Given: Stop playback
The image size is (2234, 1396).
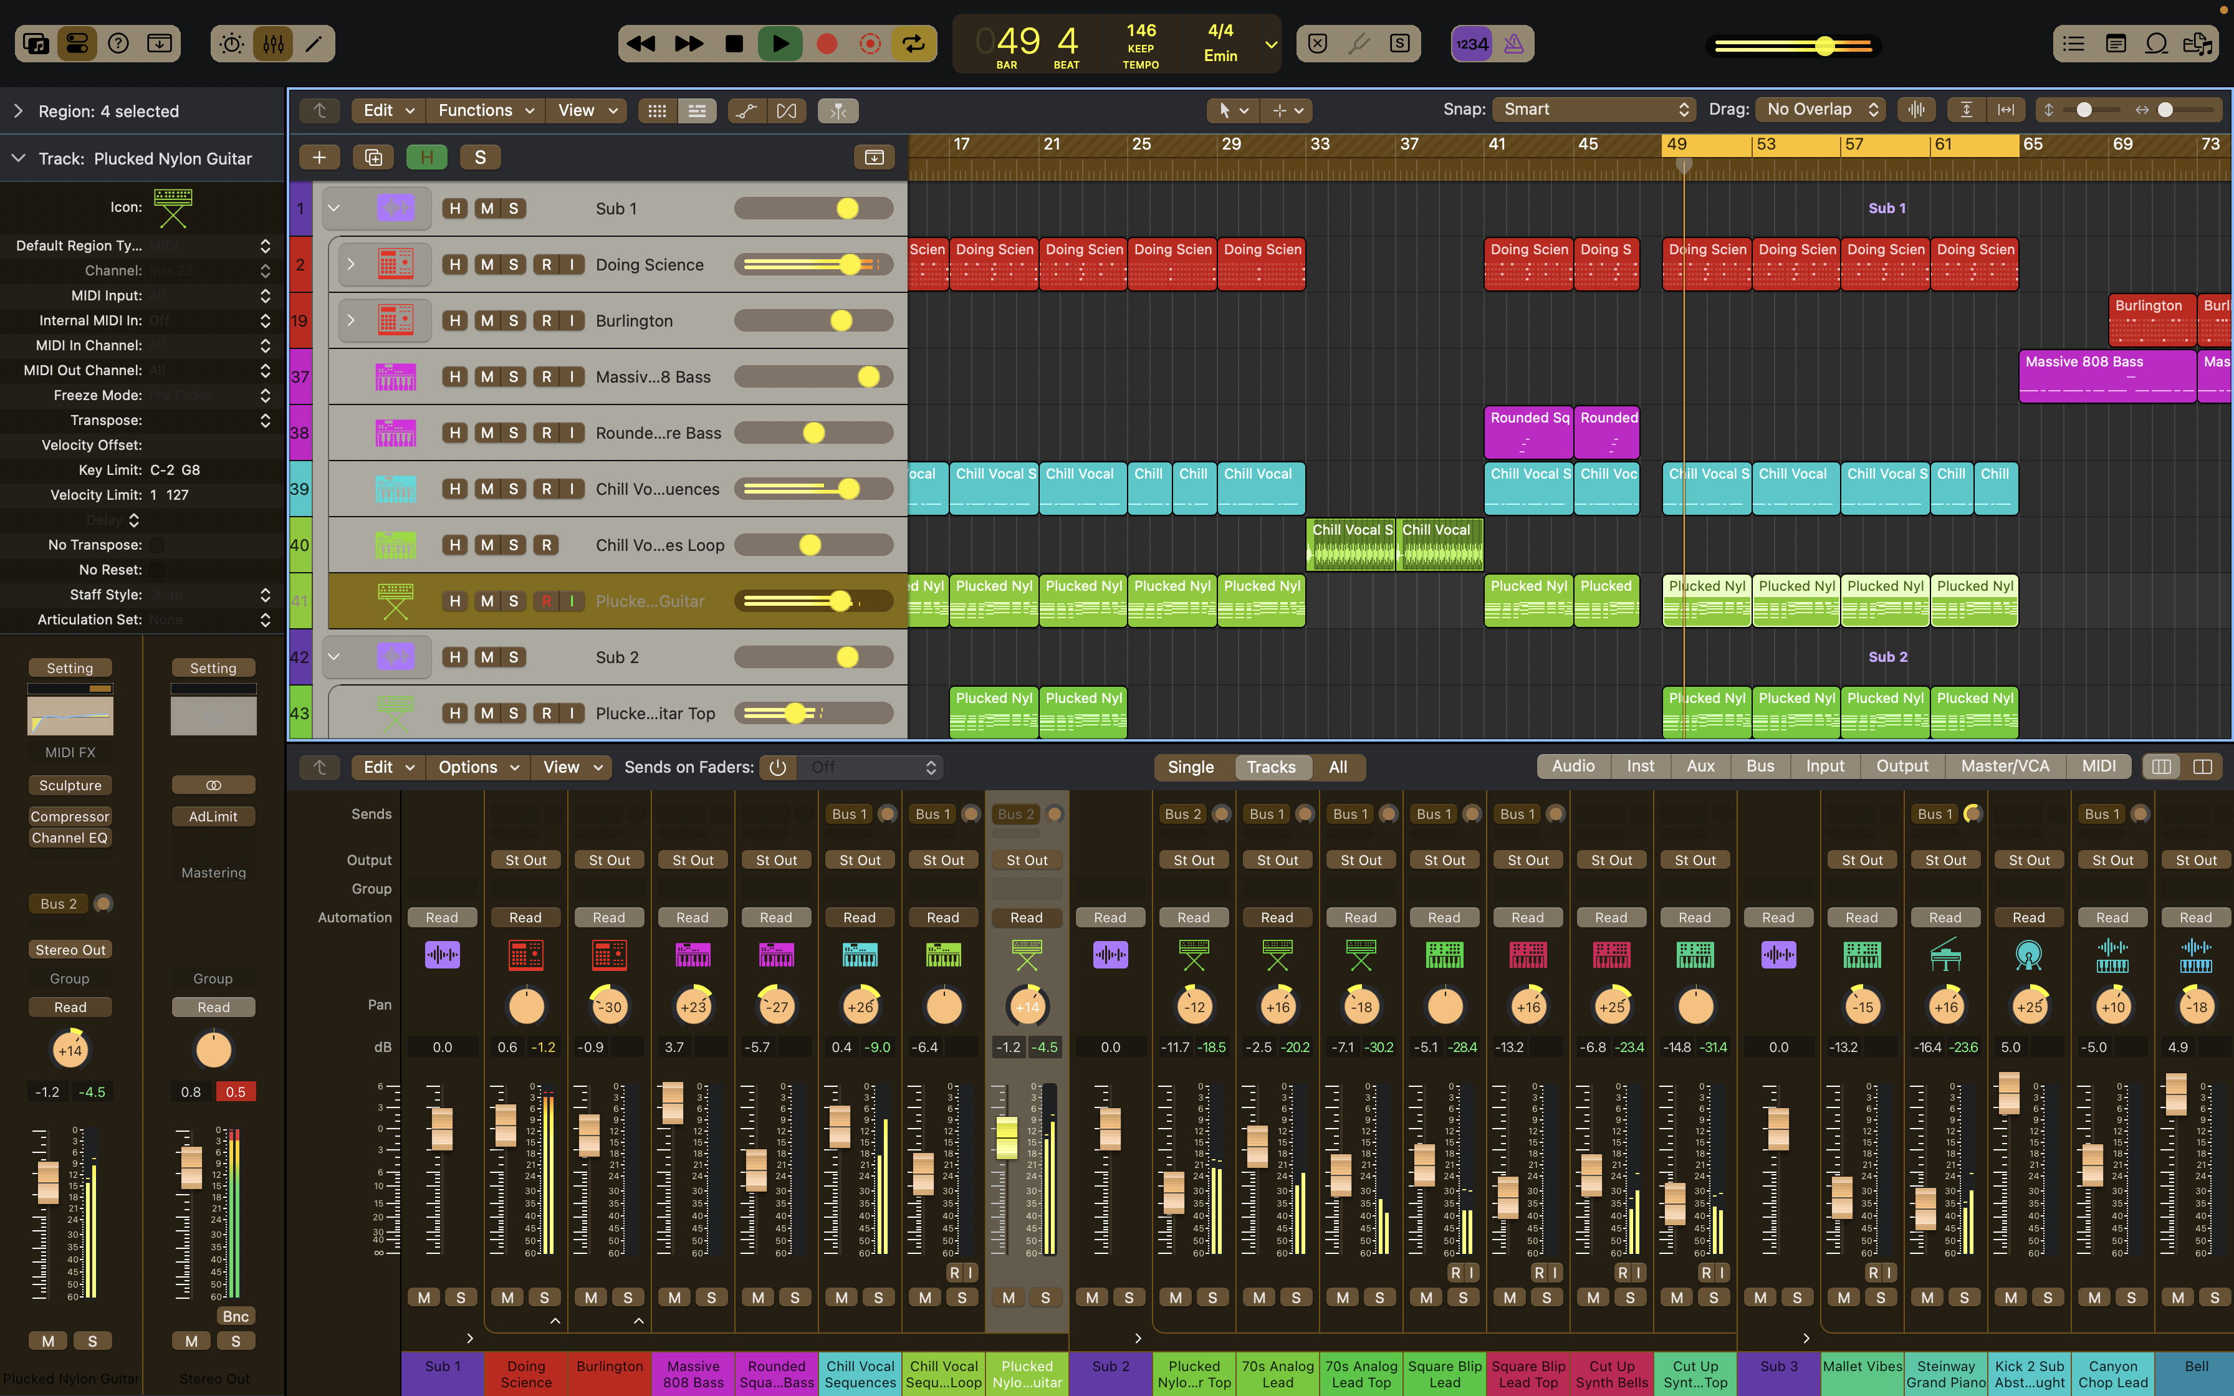Looking at the screenshot, I should [734, 44].
